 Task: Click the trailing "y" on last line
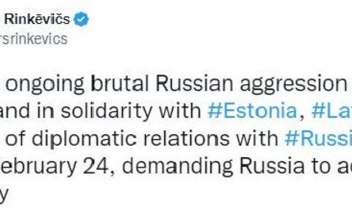[x=4, y=195]
